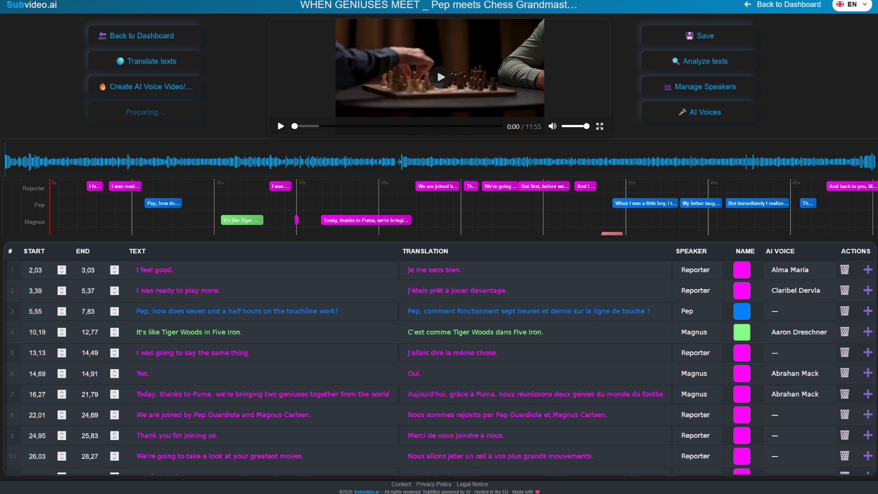
Task: Delete the "We're going to take a look" subtitle row
Action: (844, 456)
